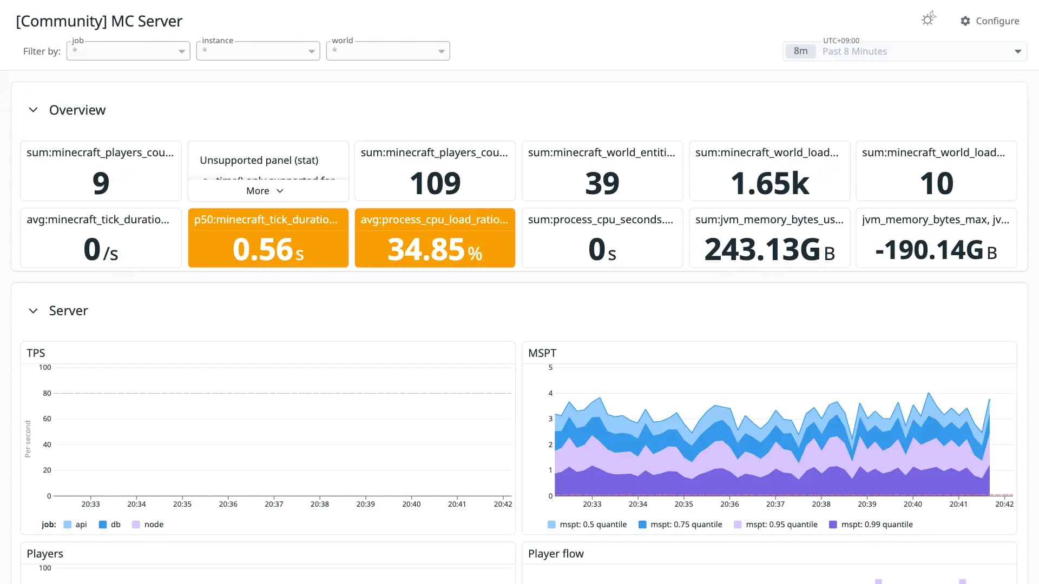Toggle the db series in TPS legend
1039x584 pixels.
click(x=110, y=525)
